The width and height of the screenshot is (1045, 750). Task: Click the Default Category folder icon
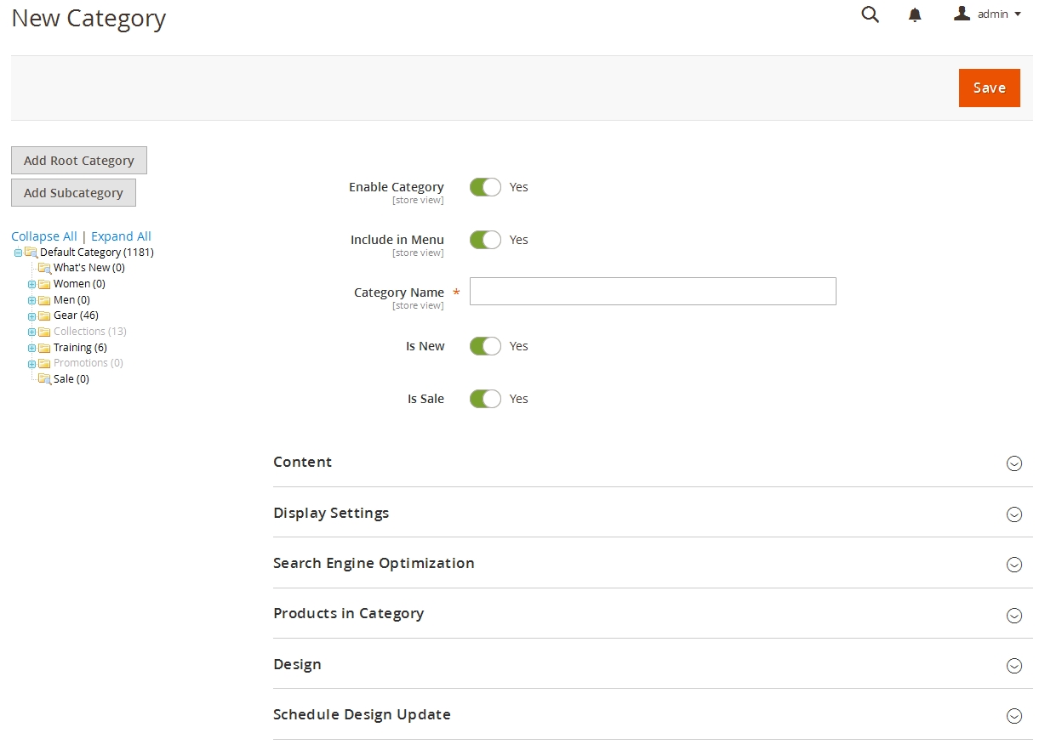[x=31, y=253]
